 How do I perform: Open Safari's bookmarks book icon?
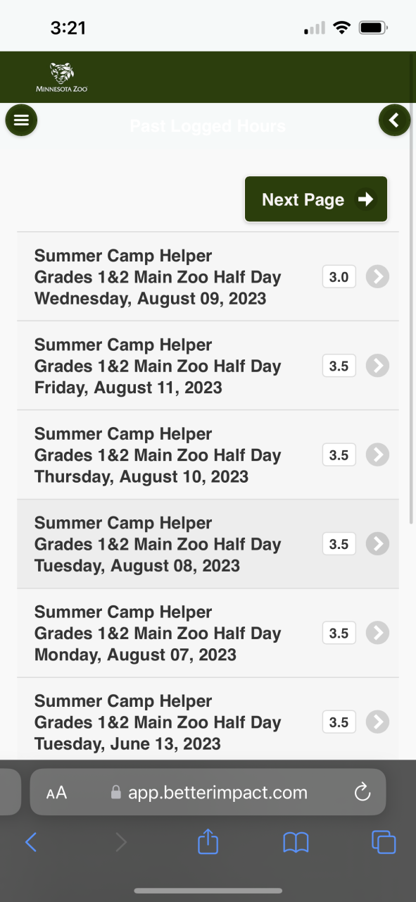[296, 842]
